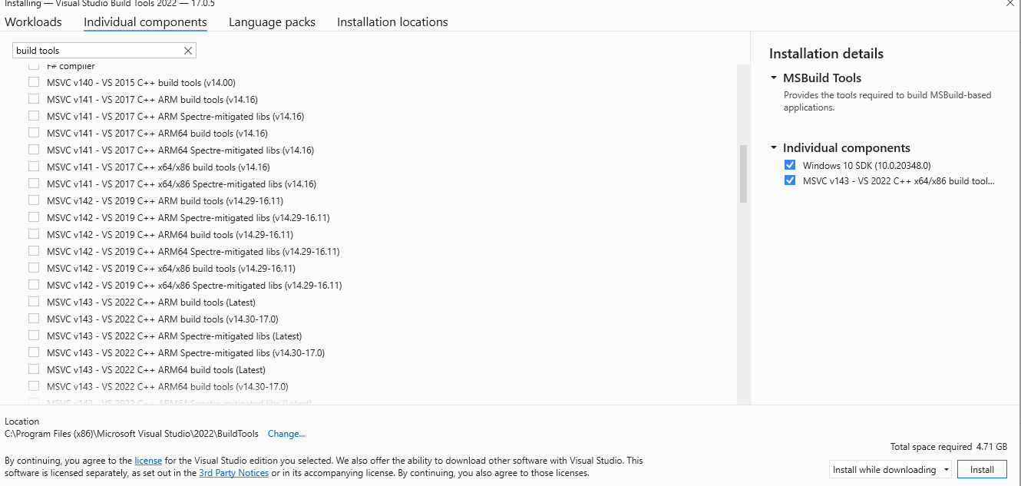Viewport: 1021px width, 486px height.
Task: Open the Install while downloading dropdown
Action: click(x=946, y=468)
